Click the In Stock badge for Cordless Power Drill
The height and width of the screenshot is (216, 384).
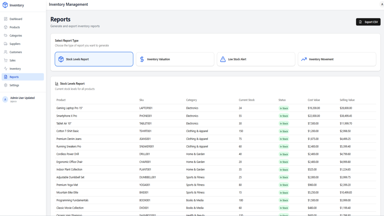pyautogui.click(x=284, y=154)
